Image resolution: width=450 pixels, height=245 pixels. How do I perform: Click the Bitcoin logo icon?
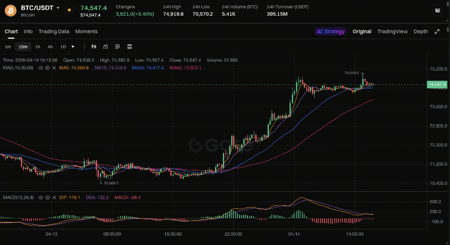(x=10, y=11)
